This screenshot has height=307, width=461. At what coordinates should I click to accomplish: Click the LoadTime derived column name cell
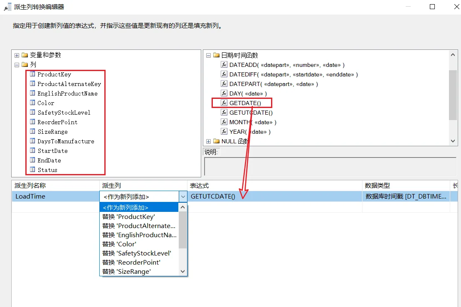[56, 196]
